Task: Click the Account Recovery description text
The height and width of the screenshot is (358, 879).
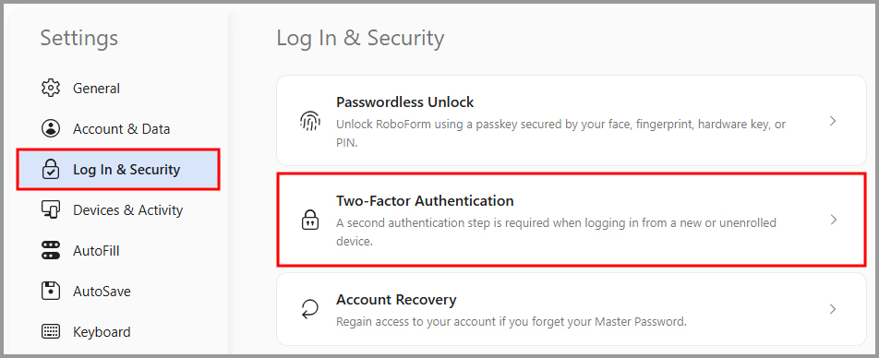Action: pos(512,322)
